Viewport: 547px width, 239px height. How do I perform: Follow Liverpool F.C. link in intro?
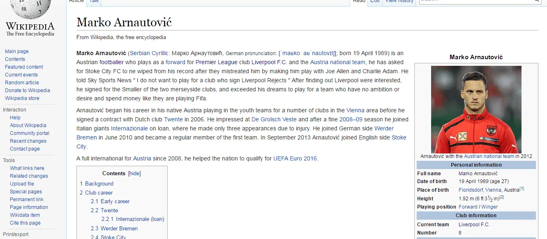270,63
